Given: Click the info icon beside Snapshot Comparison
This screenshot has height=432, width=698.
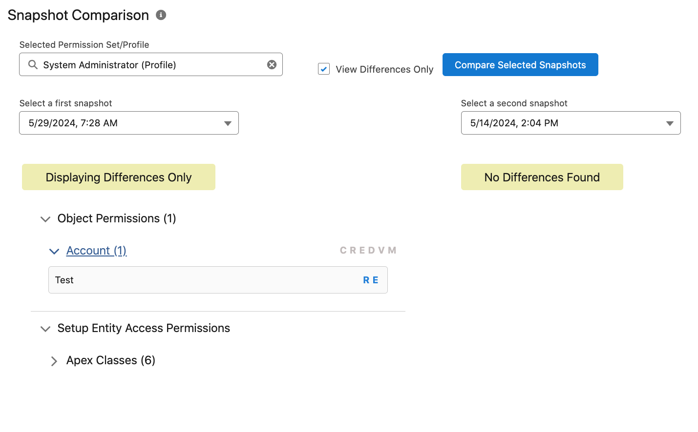Looking at the screenshot, I should click(161, 15).
